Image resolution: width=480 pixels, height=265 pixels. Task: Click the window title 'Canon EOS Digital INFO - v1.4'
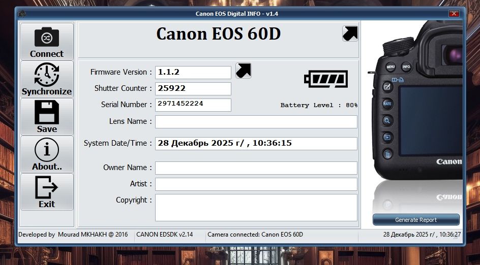(237, 14)
